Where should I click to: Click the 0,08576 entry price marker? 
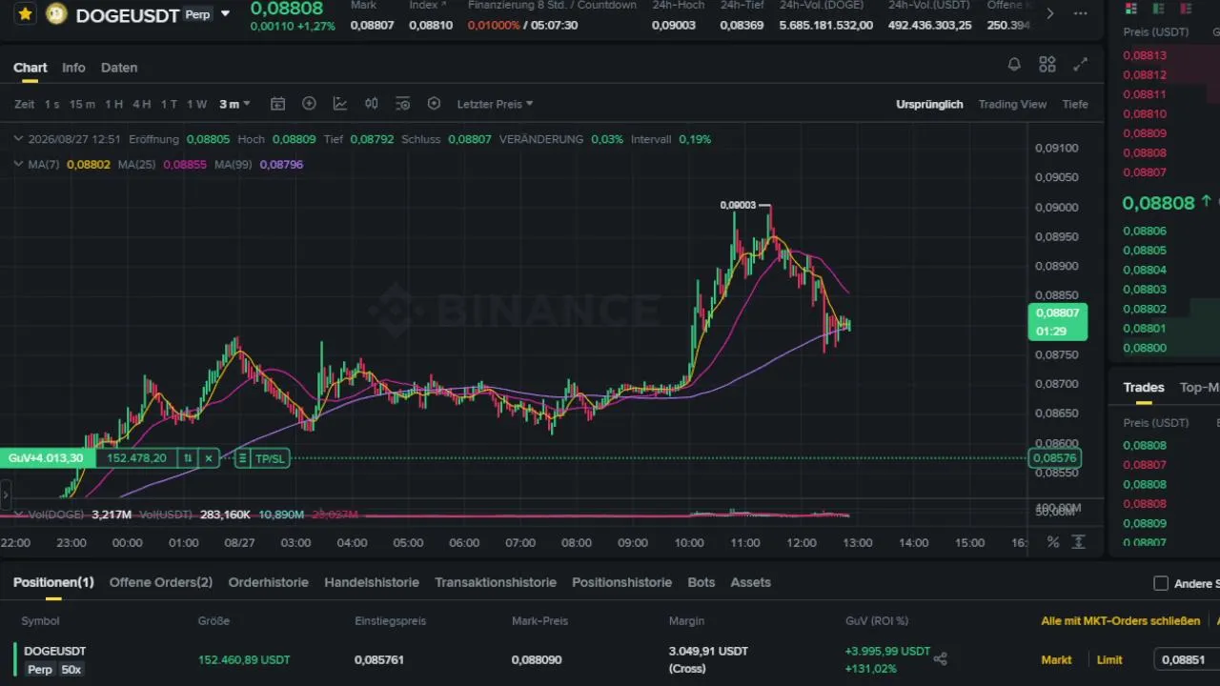pos(1055,458)
